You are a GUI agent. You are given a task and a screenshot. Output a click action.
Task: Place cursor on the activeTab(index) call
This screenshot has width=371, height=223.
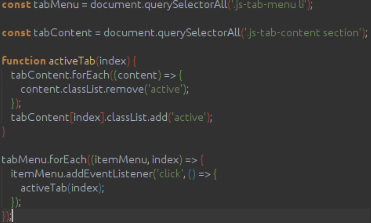click(44, 188)
